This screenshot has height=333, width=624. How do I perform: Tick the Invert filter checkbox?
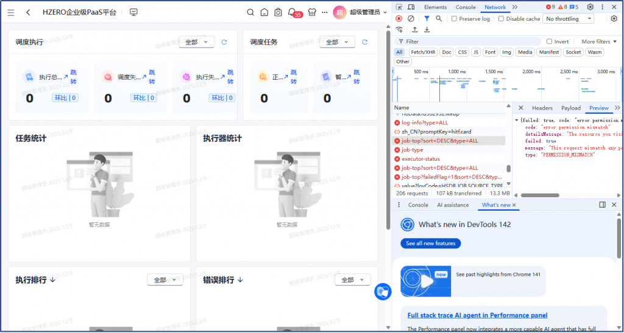pos(550,41)
